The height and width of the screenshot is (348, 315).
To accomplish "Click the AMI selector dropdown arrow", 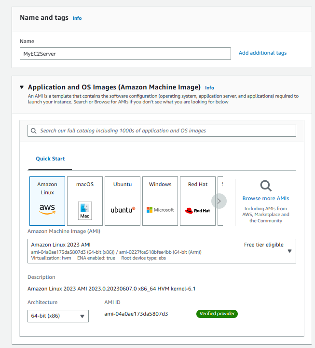I will pyautogui.click(x=289, y=251).
